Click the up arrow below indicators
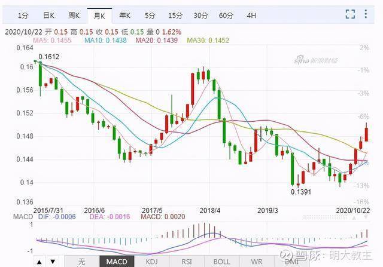Image resolution: width=383 pixels, height=267 pixels. pos(39,262)
